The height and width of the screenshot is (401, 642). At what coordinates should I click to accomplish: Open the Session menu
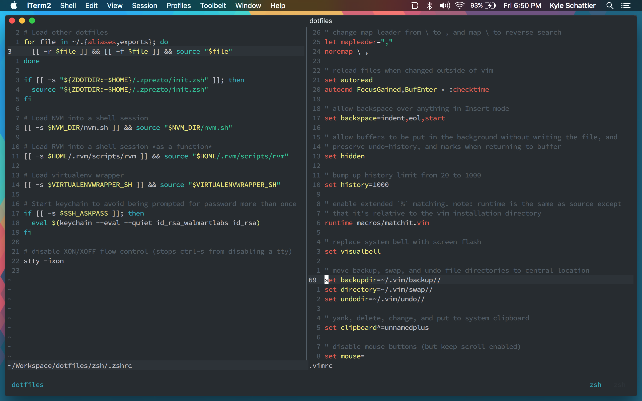coord(144,5)
